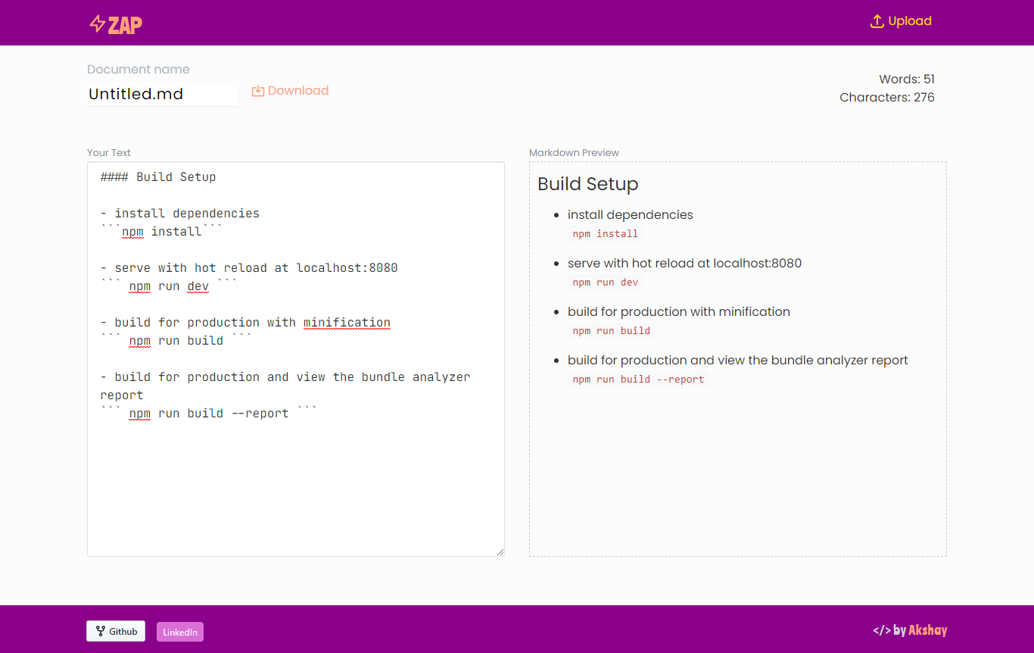The image size is (1034, 653).
Task: Click the code brackets icon in footer
Action: (x=882, y=630)
